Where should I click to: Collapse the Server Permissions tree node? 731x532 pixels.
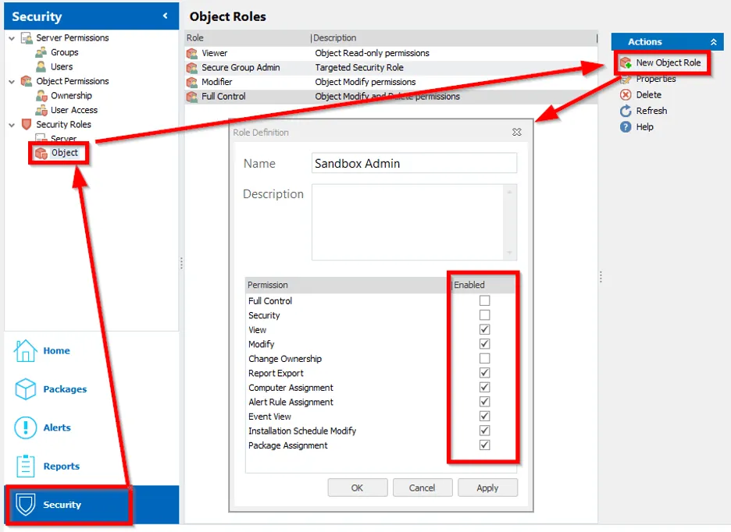pyautogui.click(x=12, y=37)
